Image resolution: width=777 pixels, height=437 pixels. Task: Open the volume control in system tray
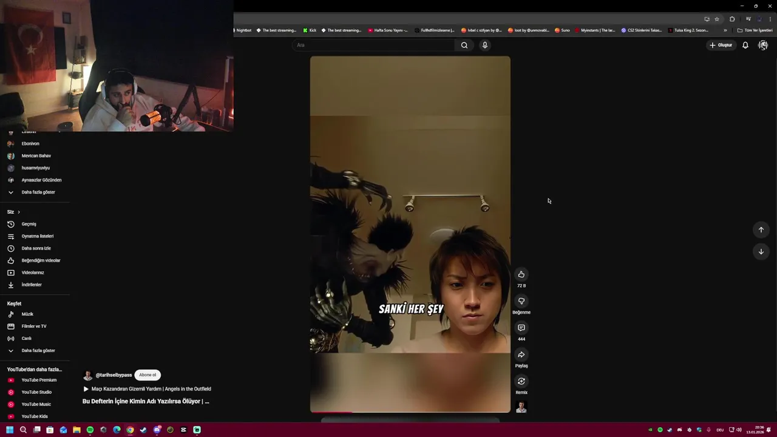coord(739,430)
